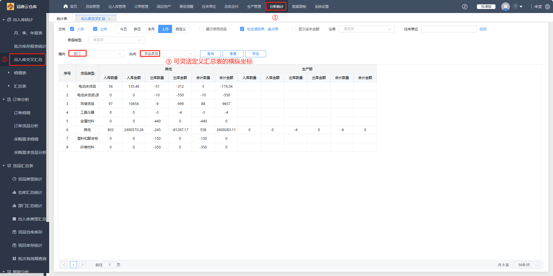The image size is (553, 276).
Task: Switch language via 中文 label
Action: point(538,7)
